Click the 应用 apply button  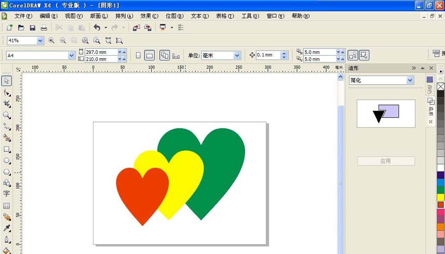(386, 161)
